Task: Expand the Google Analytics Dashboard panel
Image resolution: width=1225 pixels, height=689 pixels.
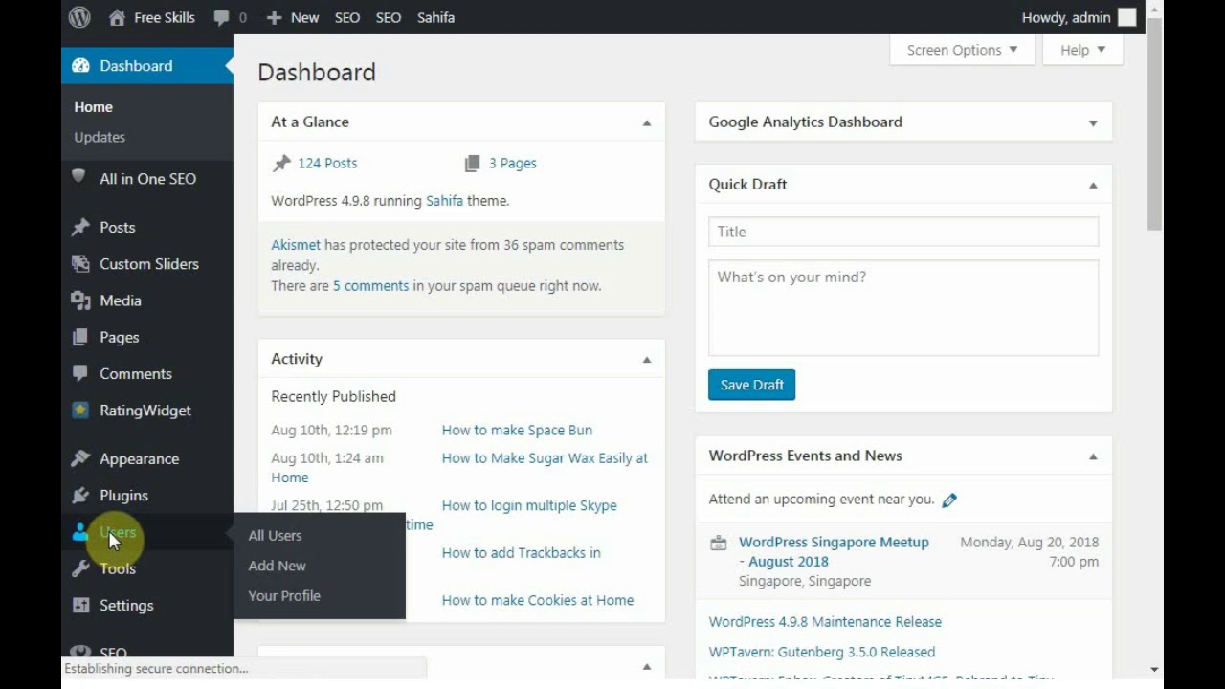Action: [1093, 122]
